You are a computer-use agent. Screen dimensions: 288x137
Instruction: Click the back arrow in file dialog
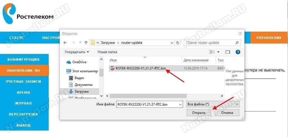(x=65, y=43)
